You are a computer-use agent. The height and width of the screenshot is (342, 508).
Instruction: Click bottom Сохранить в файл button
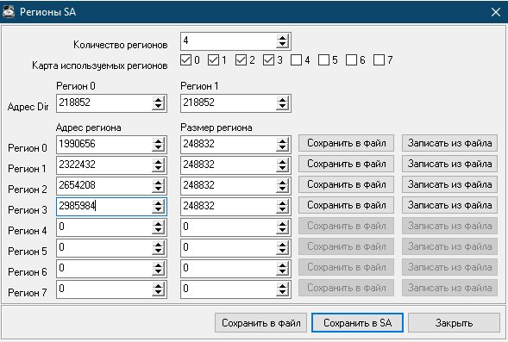(x=260, y=322)
